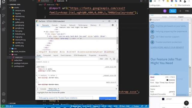Open the Accounts icon in activity bar
The width and height of the screenshot is (192, 108).
point(4,94)
